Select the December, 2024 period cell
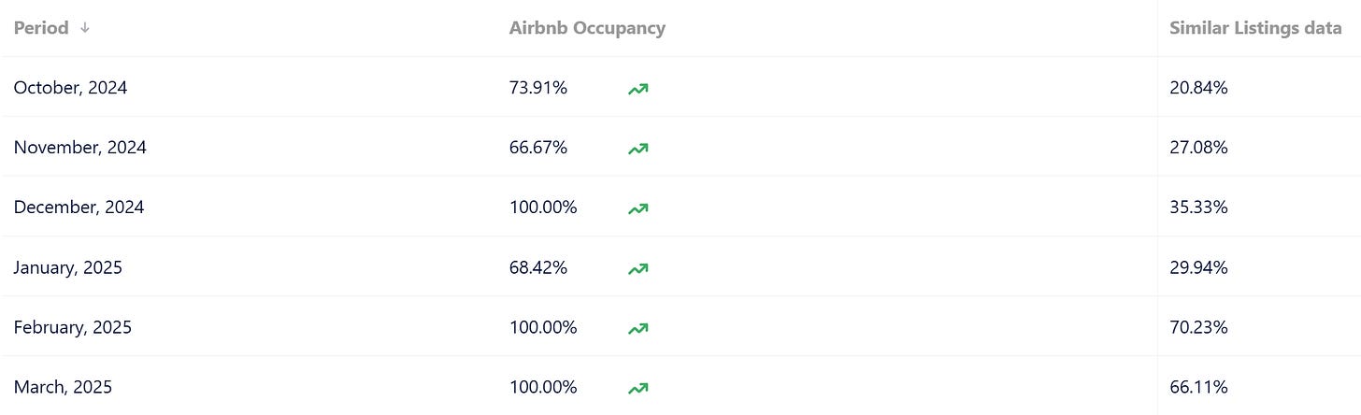 coord(79,207)
